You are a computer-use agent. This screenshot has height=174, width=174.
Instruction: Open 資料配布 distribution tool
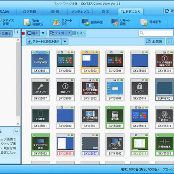[151, 22]
